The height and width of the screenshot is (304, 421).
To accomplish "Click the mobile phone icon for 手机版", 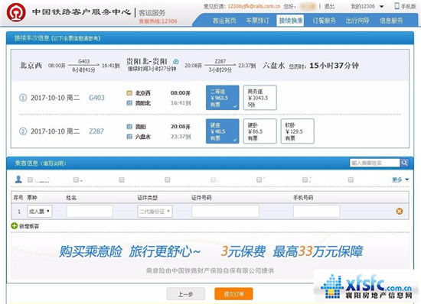I will pyautogui.click(x=397, y=5).
